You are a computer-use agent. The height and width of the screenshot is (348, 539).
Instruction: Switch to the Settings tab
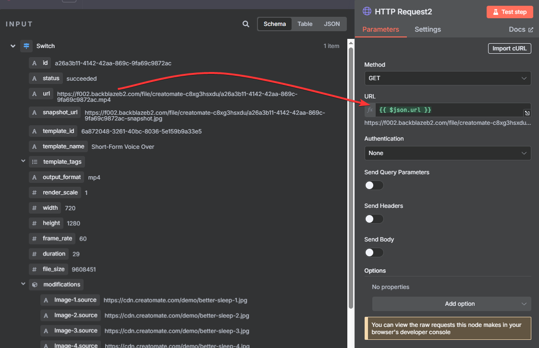(x=428, y=29)
